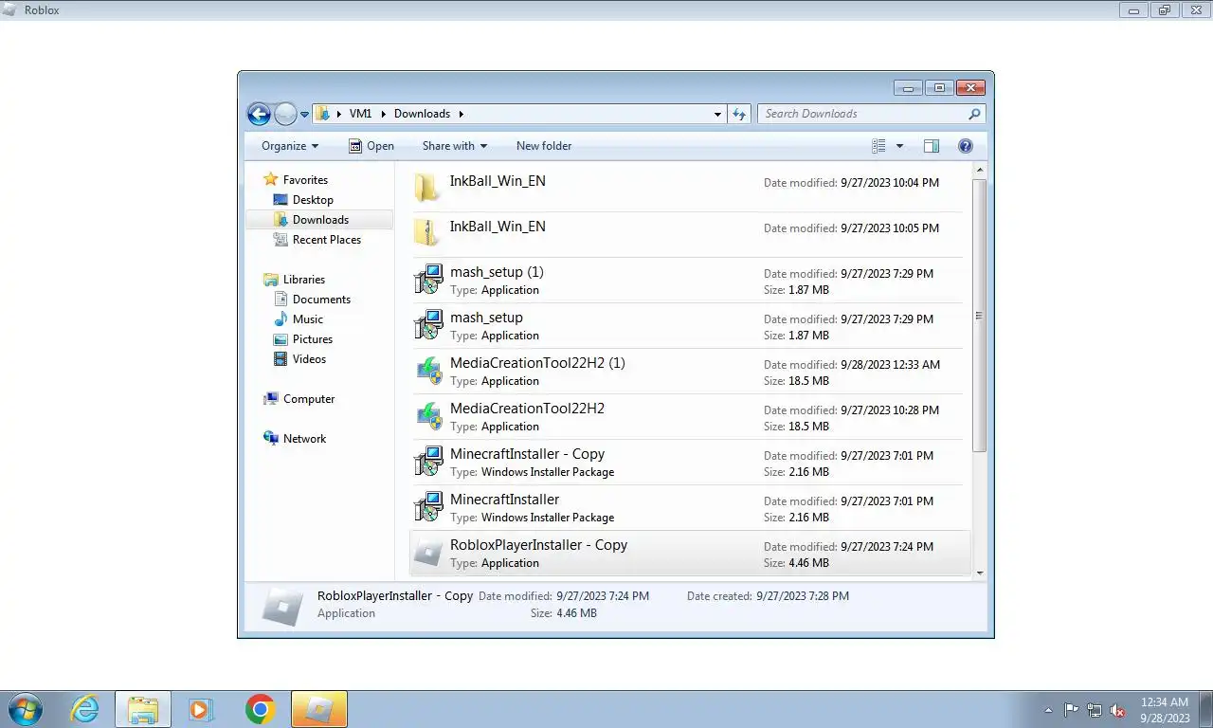Screen dimensions: 1213x728
Task: Launch Internet Explorer from taskbar
Action: coord(85,709)
